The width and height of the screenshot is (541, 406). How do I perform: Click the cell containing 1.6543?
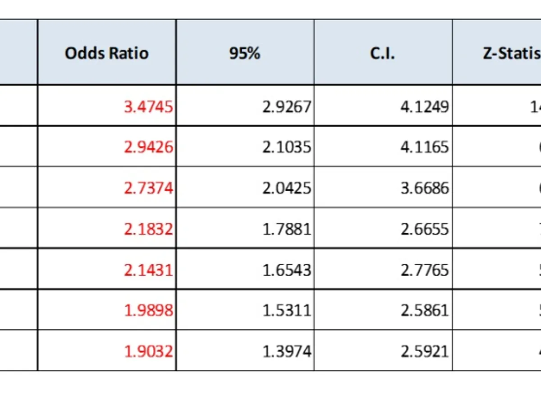[287, 270]
